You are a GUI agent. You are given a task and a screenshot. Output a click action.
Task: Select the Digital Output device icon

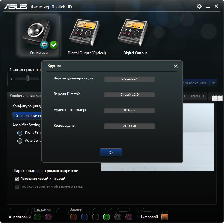click(133, 32)
